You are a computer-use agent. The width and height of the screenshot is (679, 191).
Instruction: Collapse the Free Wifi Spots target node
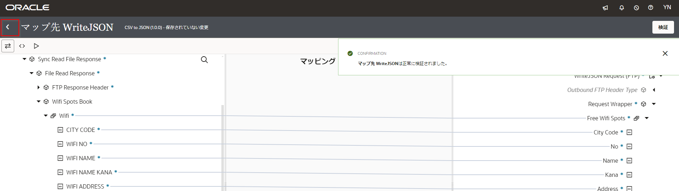coord(647,118)
